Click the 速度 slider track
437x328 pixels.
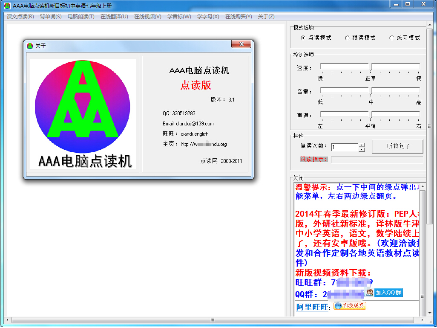pyautogui.click(x=370, y=67)
